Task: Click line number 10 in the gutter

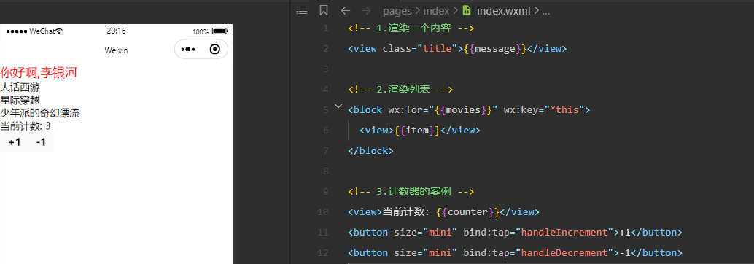Action: click(324, 212)
